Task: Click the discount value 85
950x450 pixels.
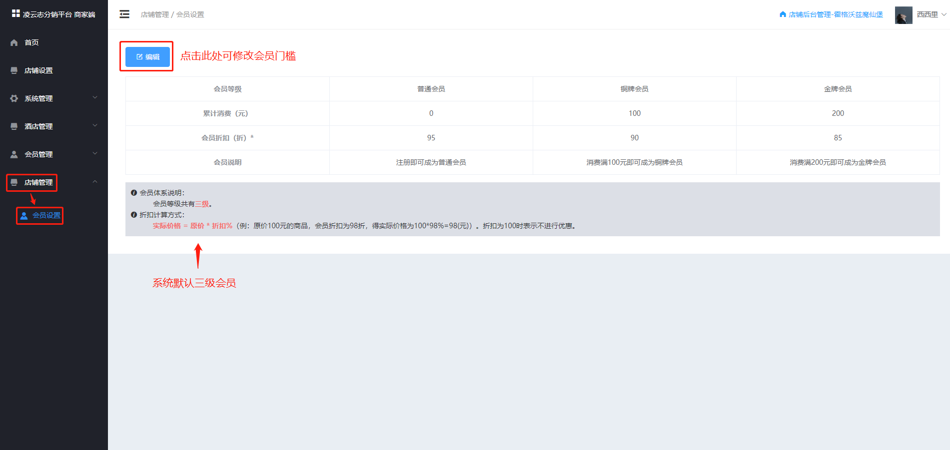Action: 838,138
